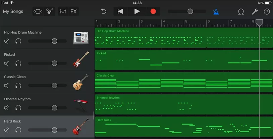Jump to bar 3 on ruler

click(142, 21)
